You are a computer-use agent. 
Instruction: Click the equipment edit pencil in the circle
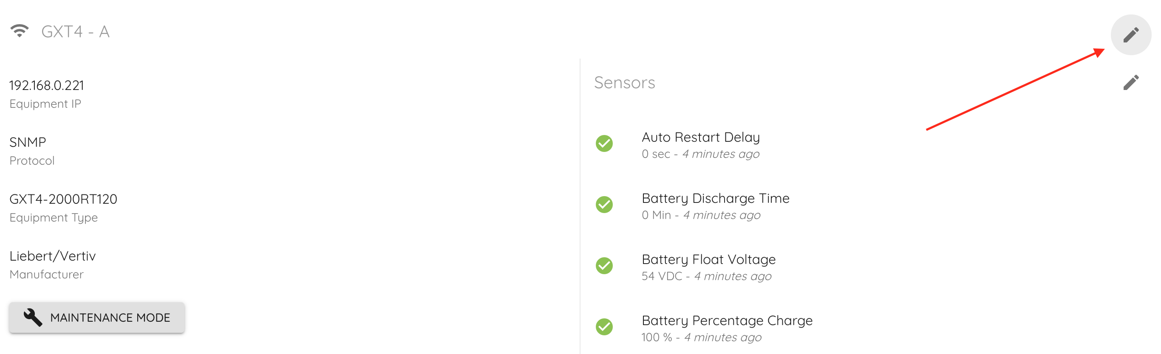pyautogui.click(x=1130, y=35)
